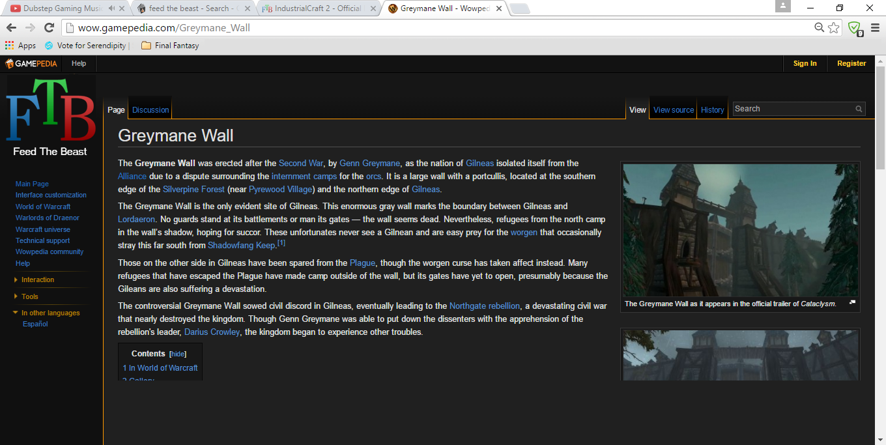Bookmark this page with the star icon
Image resolution: width=886 pixels, height=445 pixels.
pos(834,27)
